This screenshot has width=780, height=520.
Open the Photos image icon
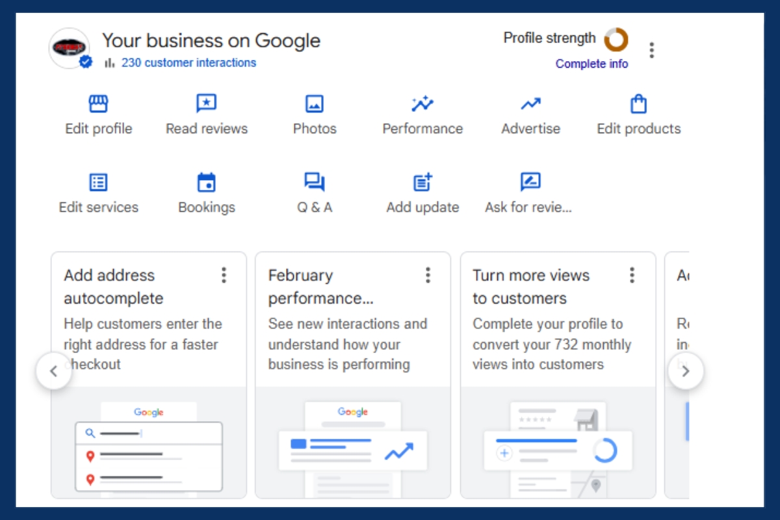coord(315,104)
